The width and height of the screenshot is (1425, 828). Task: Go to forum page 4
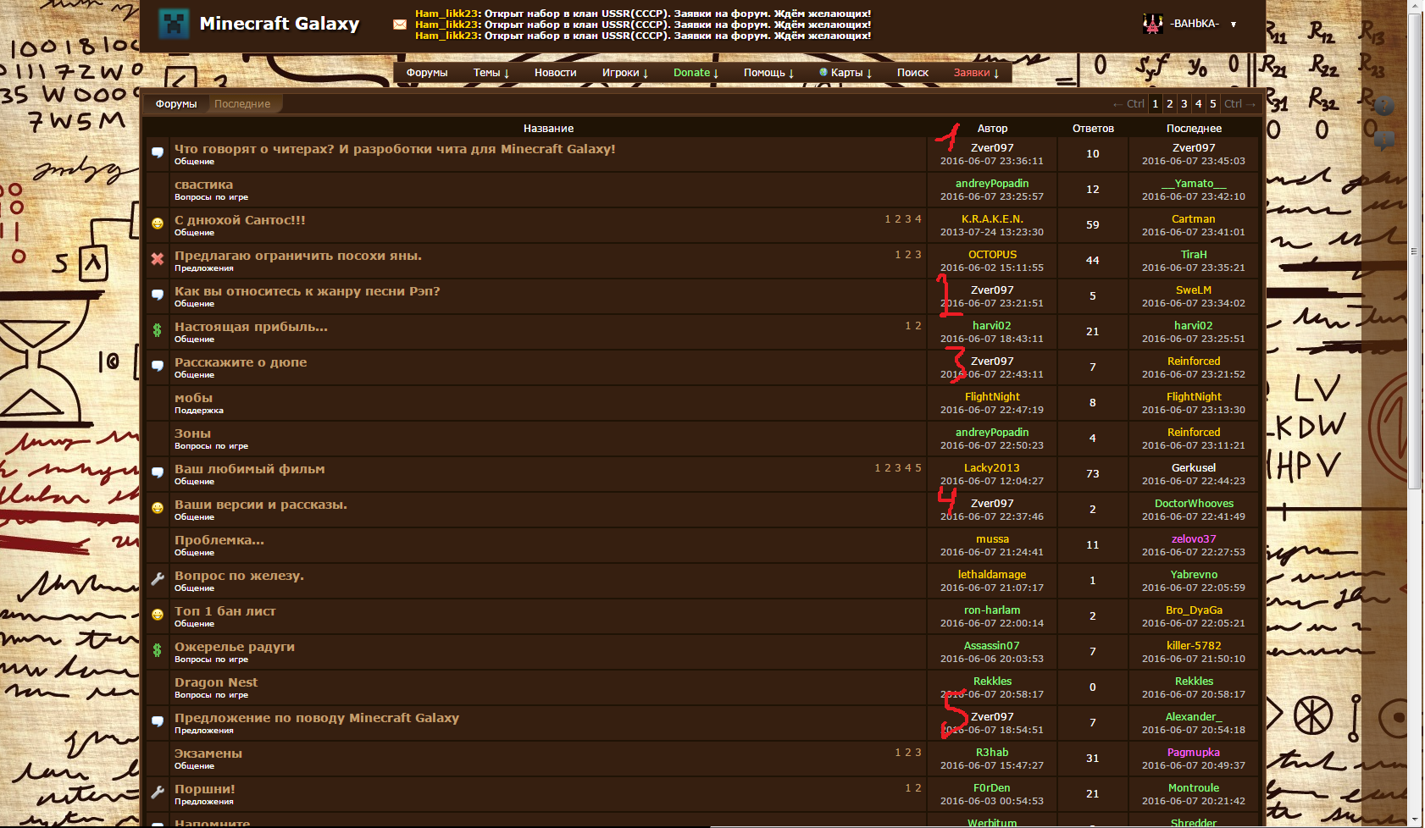pyautogui.click(x=1199, y=104)
